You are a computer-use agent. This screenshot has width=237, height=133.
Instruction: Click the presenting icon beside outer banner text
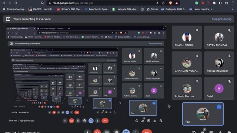pos(8,19)
